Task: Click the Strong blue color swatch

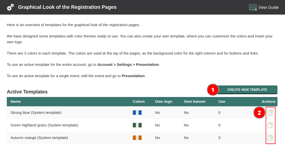Action: [137, 113]
